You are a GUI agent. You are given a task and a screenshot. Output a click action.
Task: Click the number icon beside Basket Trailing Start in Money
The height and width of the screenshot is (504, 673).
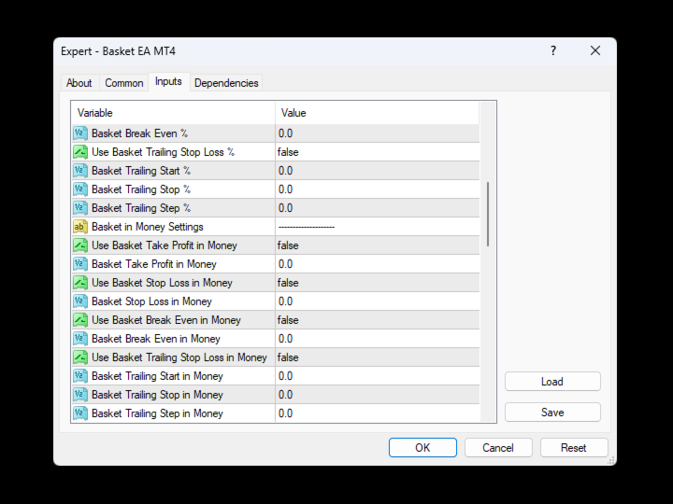coord(80,376)
